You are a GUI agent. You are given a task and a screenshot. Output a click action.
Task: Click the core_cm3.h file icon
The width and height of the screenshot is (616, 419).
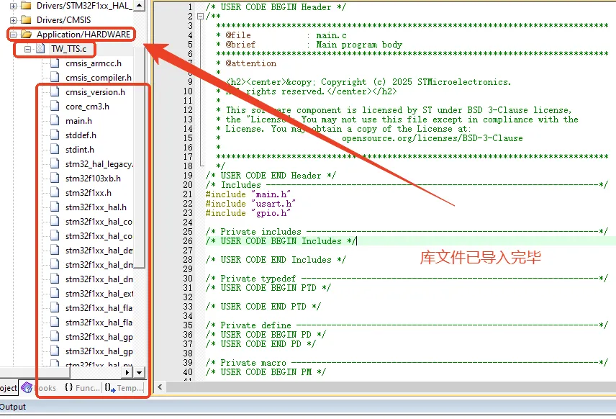[55, 107]
